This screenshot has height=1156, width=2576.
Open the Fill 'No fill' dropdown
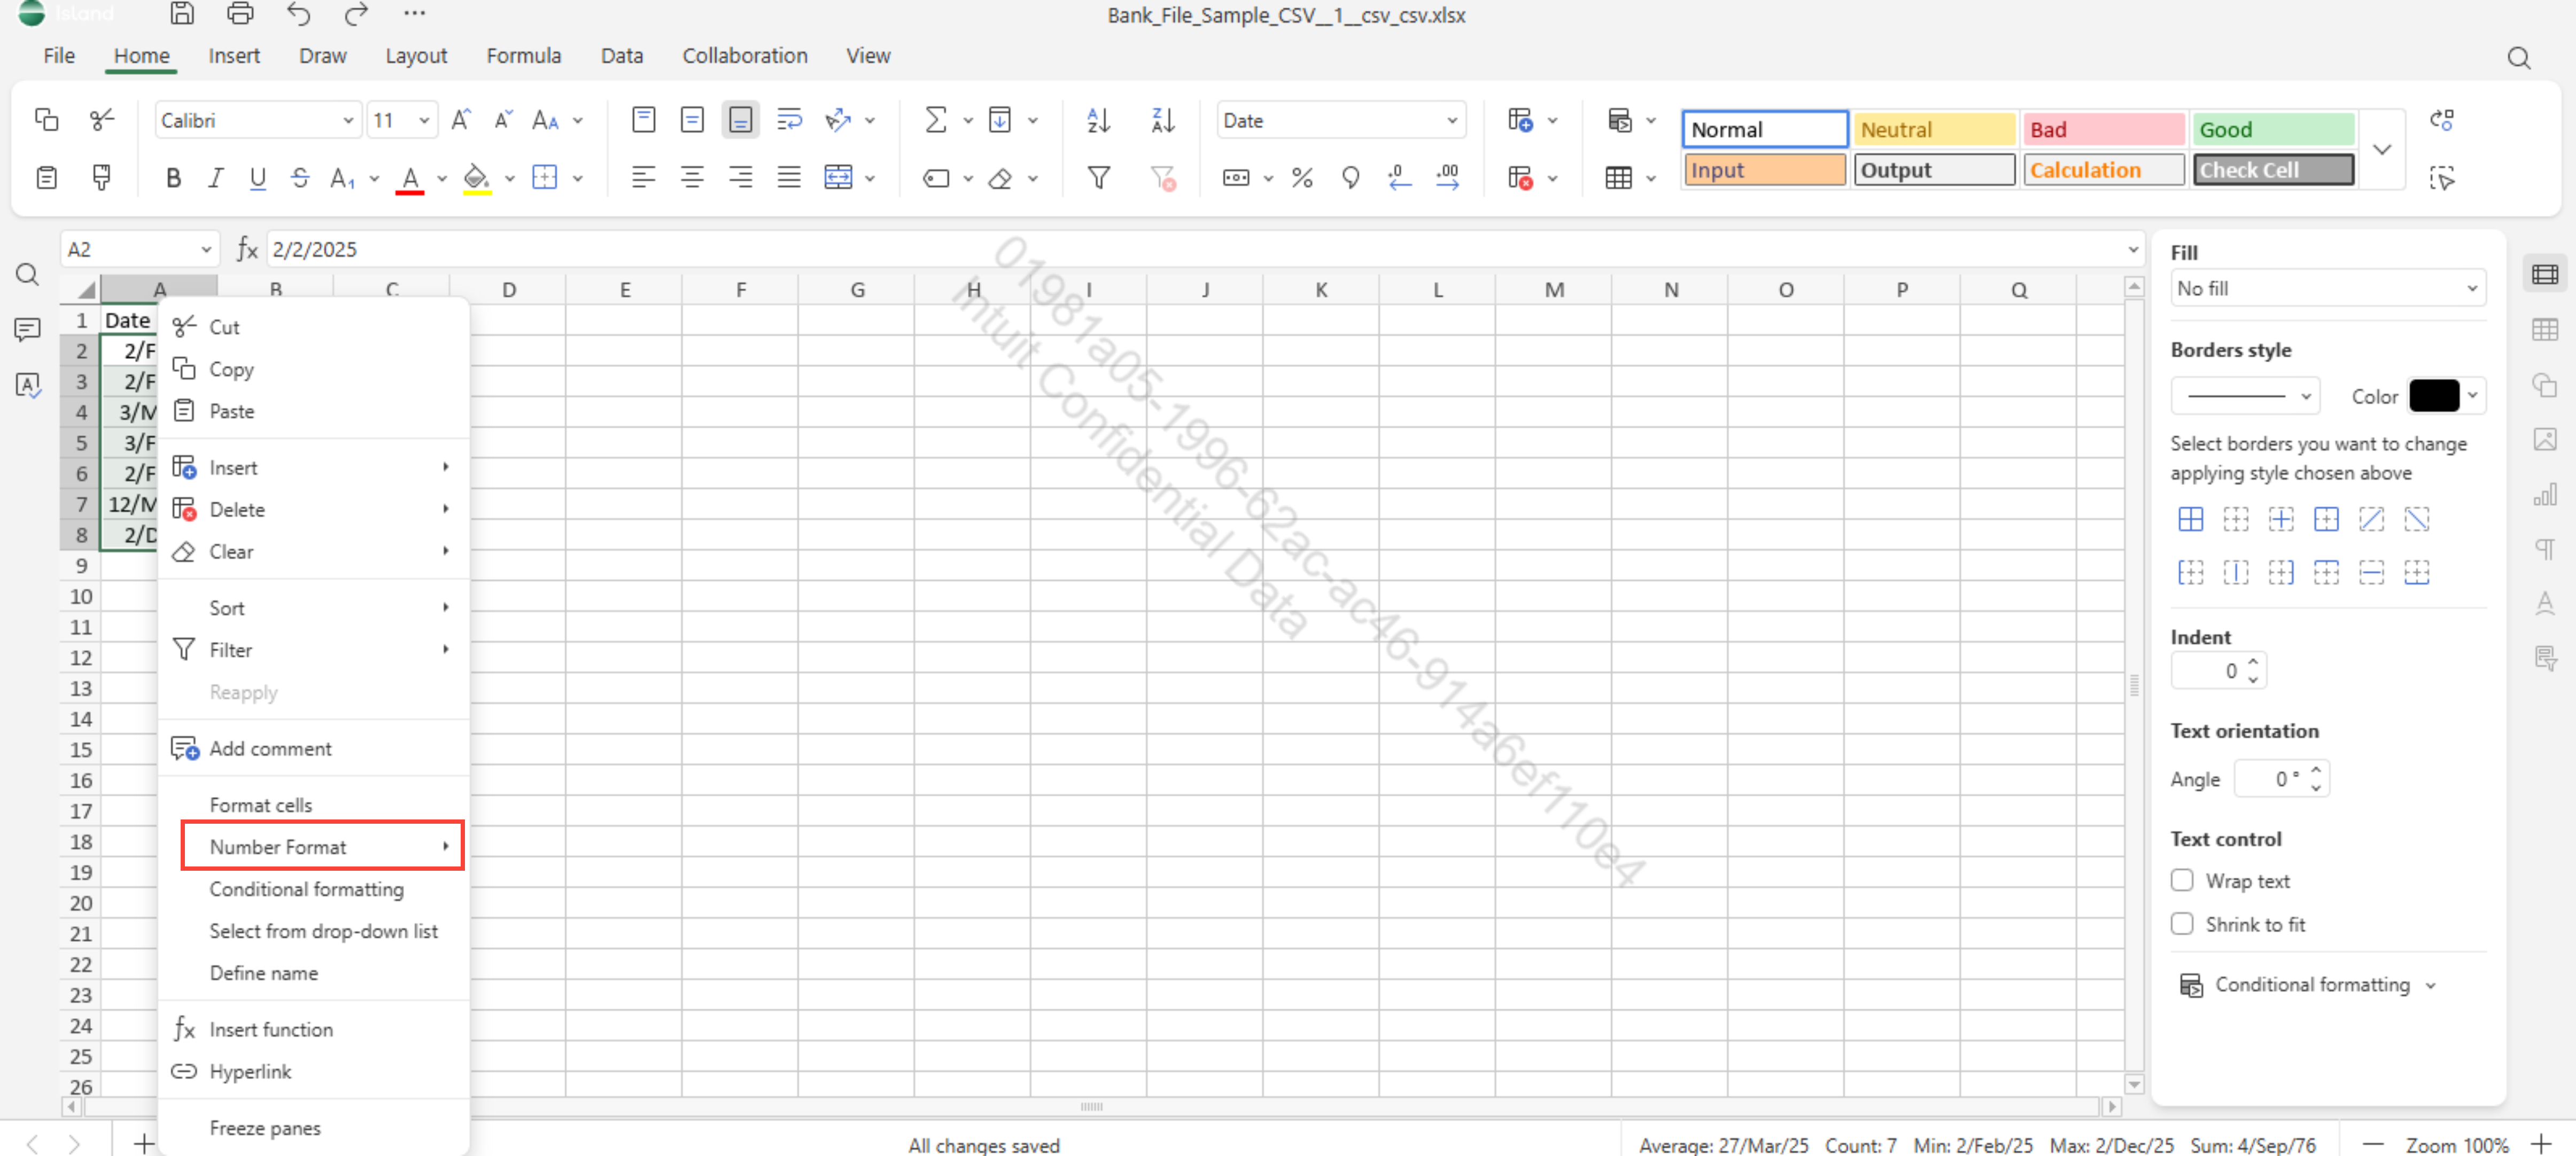point(2327,289)
